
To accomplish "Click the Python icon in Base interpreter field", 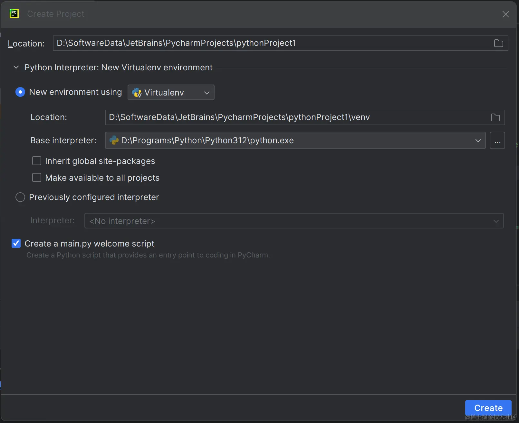I will coord(114,140).
